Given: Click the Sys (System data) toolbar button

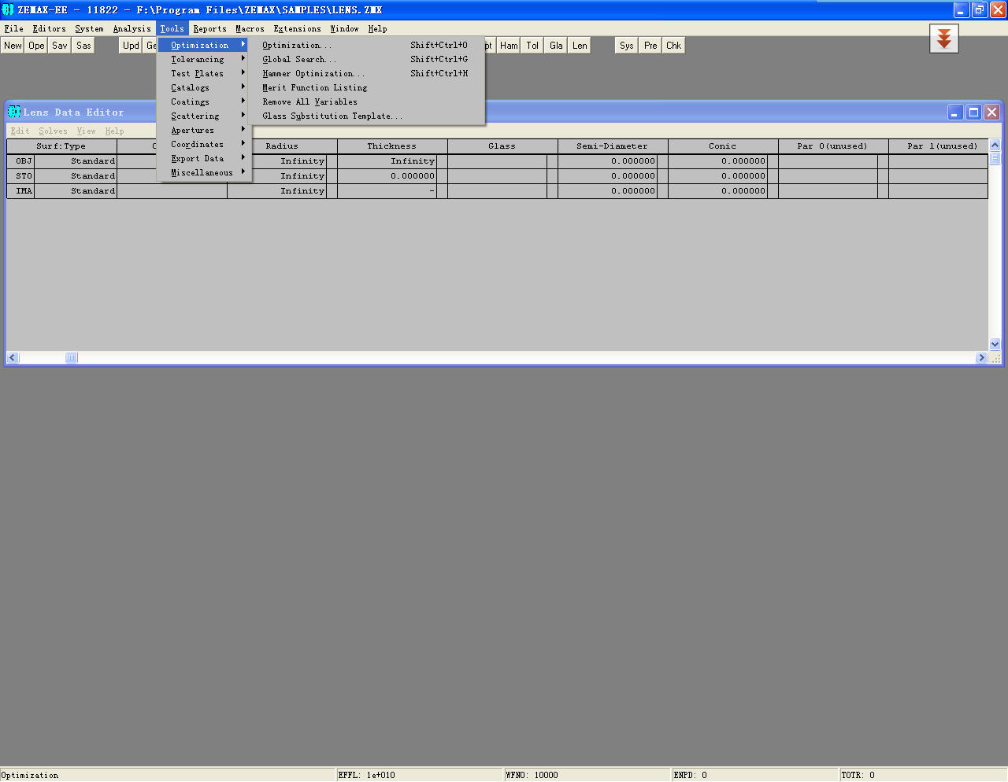Looking at the screenshot, I should tap(627, 46).
